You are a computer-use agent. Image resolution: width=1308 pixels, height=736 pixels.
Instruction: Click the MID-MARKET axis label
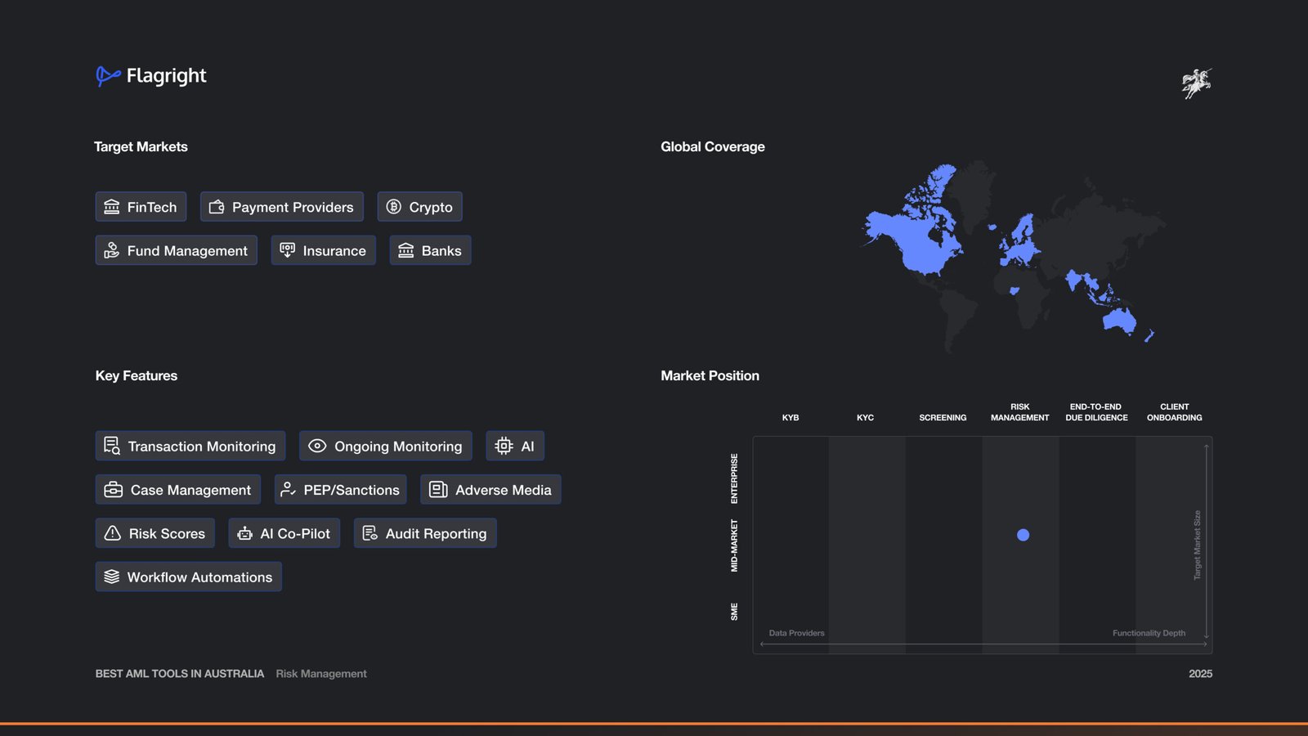734,545
